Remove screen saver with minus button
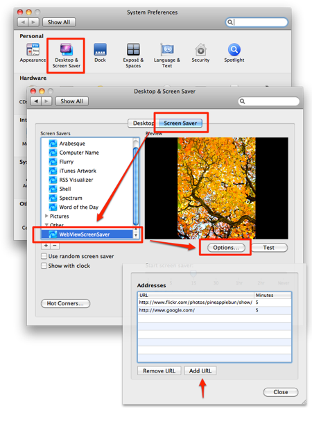 (55, 246)
